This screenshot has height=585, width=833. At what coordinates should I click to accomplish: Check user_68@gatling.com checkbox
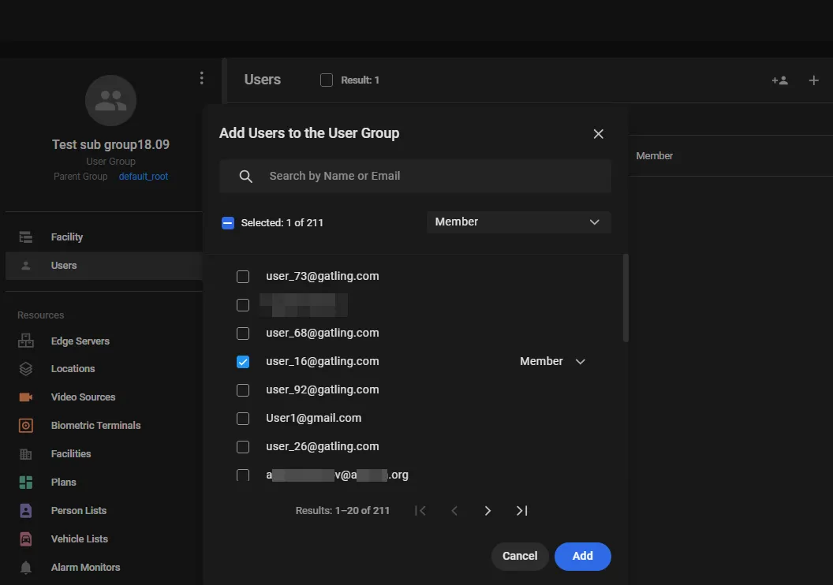(x=243, y=333)
